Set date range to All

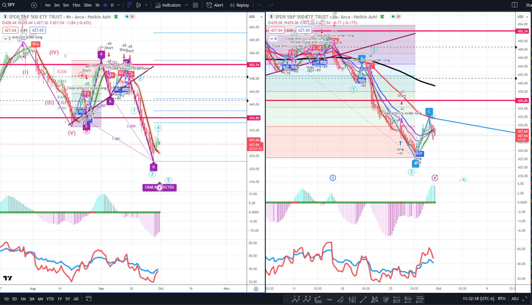tap(76, 299)
